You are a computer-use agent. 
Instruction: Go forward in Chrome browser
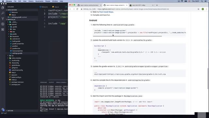coord(74,9)
